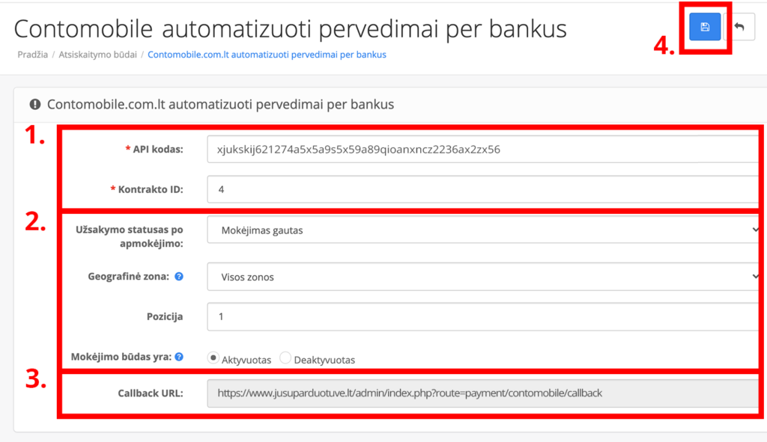Focus the API kodas input field
Viewport: 767px width, 442px height.
pos(486,150)
